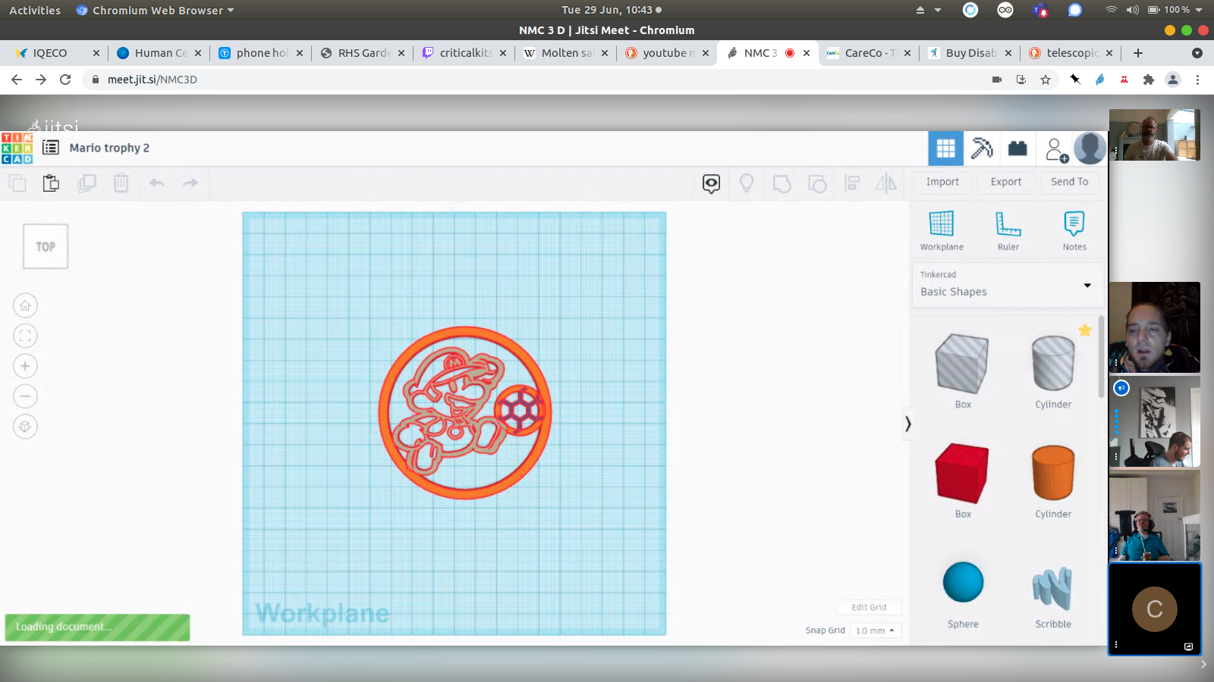Collapse the shapes panel chevron

point(907,424)
